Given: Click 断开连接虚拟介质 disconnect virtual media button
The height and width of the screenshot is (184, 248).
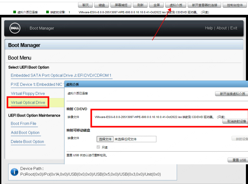Looking at the screenshot, I should pos(232,94).
